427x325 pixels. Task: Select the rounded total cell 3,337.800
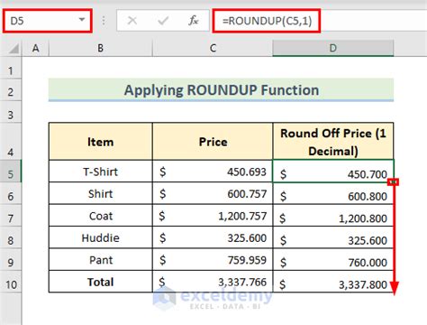pyautogui.click(x=333, y=282)
